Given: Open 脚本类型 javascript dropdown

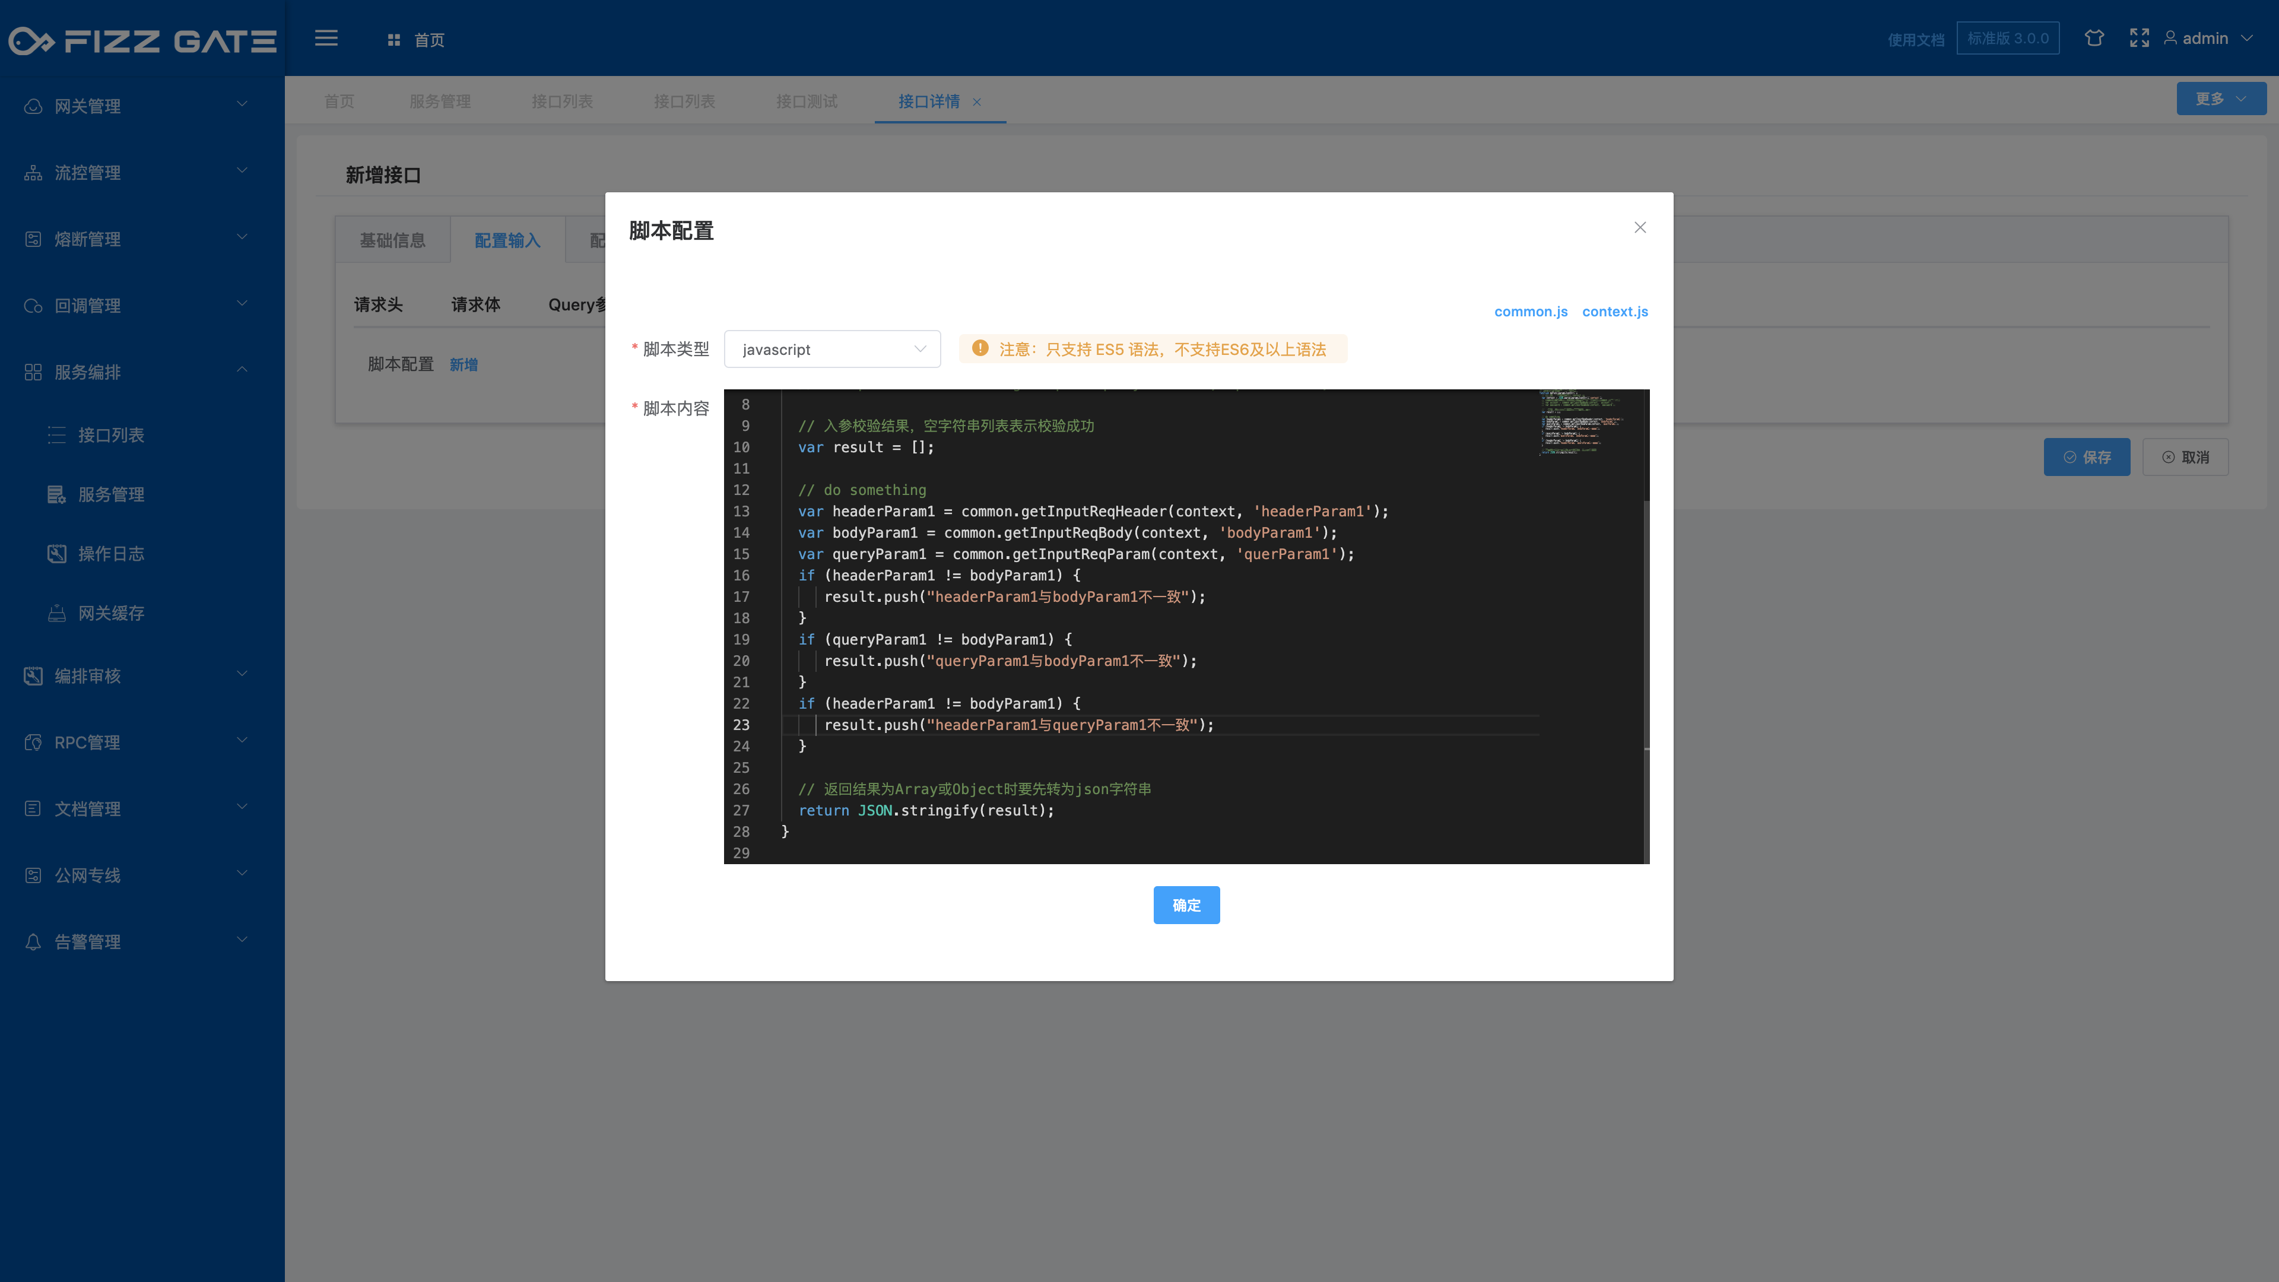Looking at the screenshot, I should [x=833, y=348].
